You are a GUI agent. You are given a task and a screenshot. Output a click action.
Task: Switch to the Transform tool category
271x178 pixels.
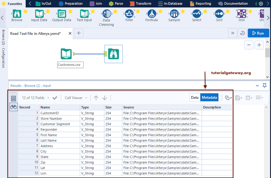[143, 3]
